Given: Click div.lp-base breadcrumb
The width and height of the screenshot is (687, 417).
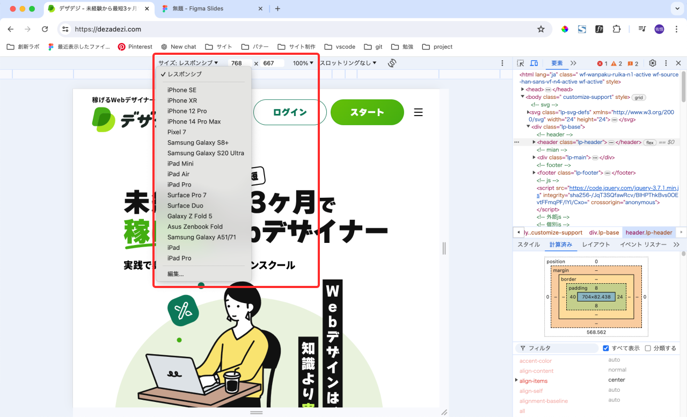Looking at the screenshot, I should 604,233.
